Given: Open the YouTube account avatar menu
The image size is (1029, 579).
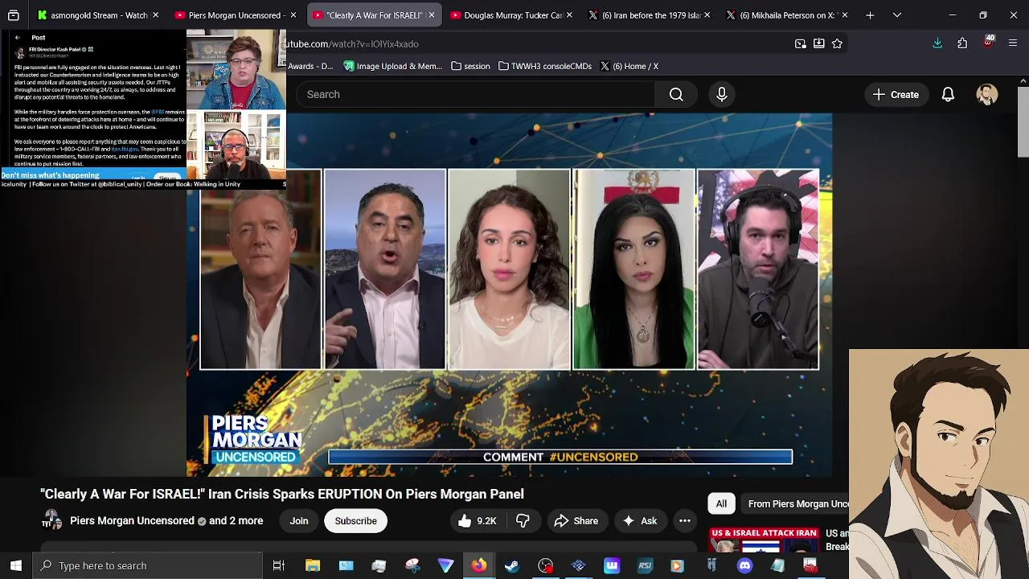Looking at the screenshot, I should pos(987,94).
